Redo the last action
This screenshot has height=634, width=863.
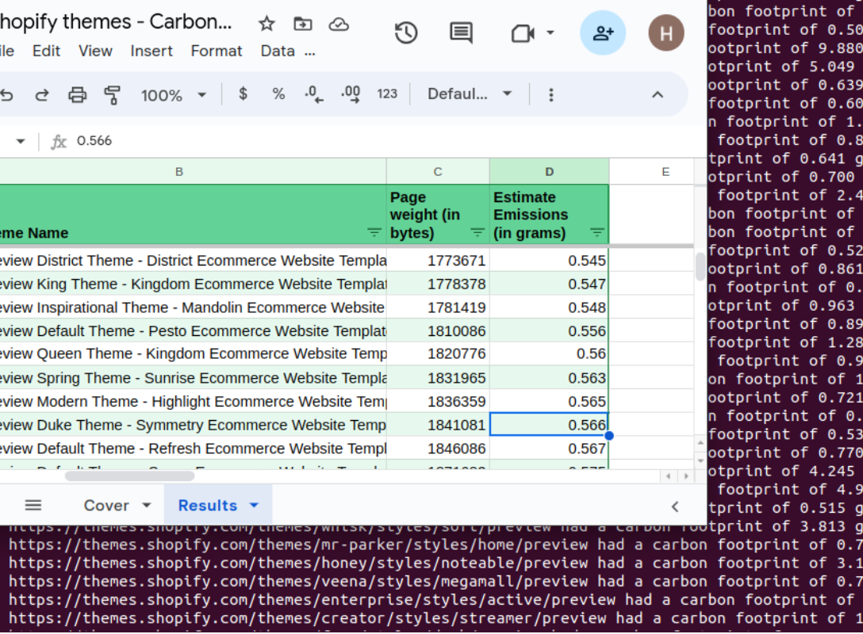[42, 95]
